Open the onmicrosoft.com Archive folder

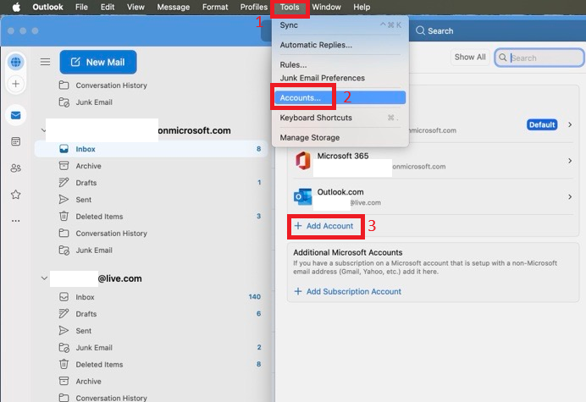pyautogui.click(x=151, y=166)
